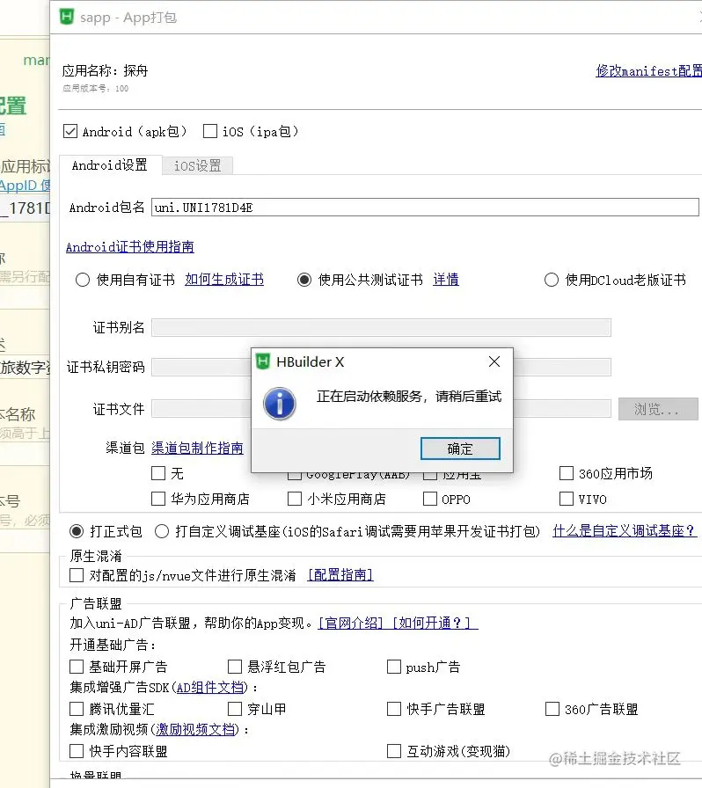Check the 互动游戏(变现猫) checkbox

(x=394, y=751)
